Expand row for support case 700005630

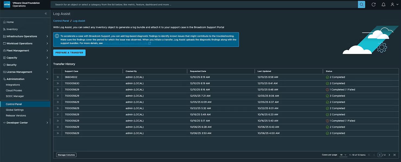(58, 83)
